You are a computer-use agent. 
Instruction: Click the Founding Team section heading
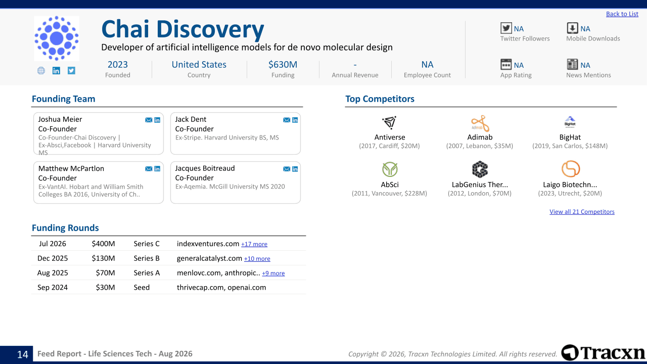point(64,99)
